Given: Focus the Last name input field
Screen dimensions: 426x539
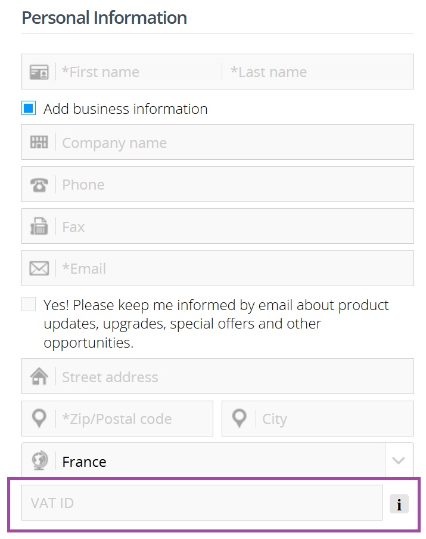Looking at the screenshot, I should [319, 72].
